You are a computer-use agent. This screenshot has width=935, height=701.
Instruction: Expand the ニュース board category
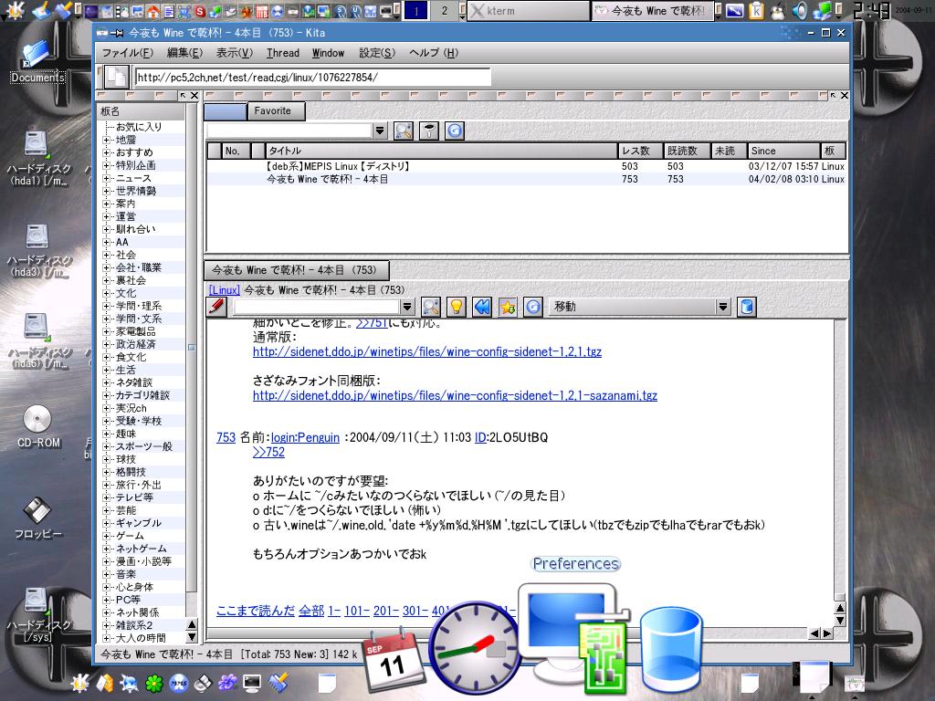[x=106, y=178]
